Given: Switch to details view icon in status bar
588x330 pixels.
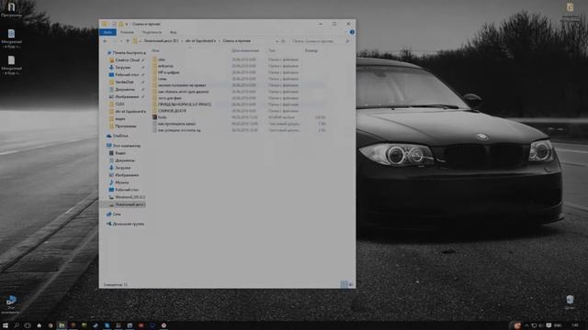Looking at the screenshot, I should [344, 284].
